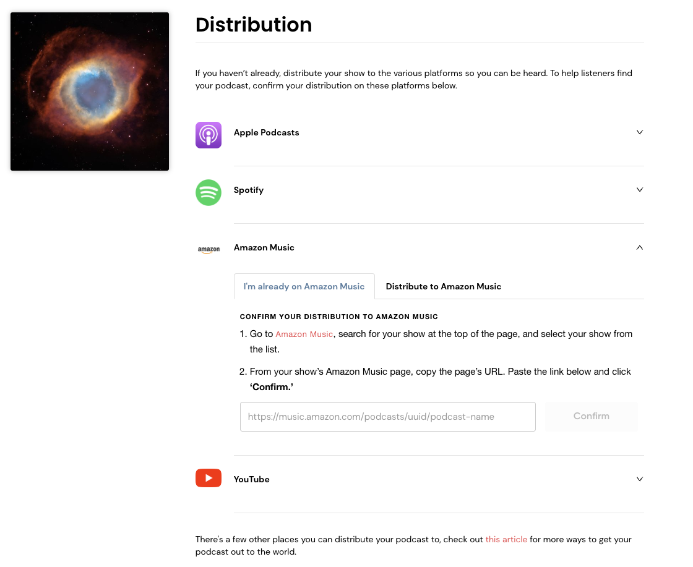Click the YouTube row label
Screen dimensions: 693x567
click(251, 479)
